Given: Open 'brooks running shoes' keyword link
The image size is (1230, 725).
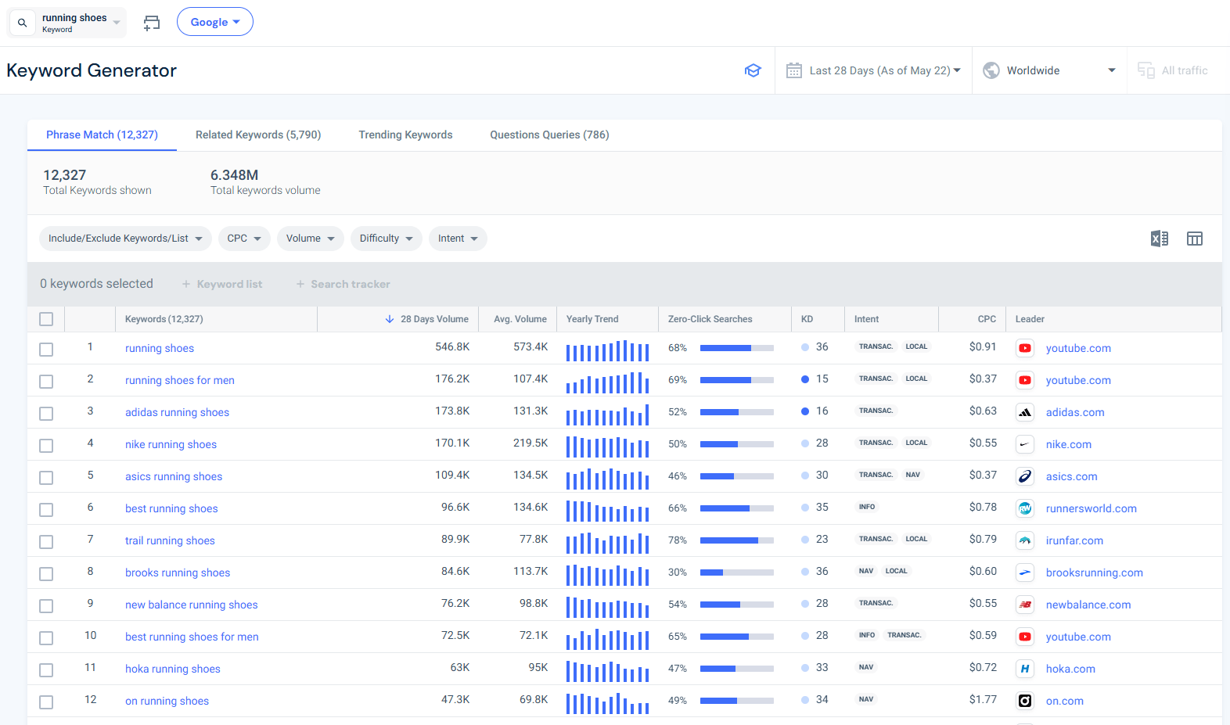Looking at the screenshot, I should (x=178, y=572).
